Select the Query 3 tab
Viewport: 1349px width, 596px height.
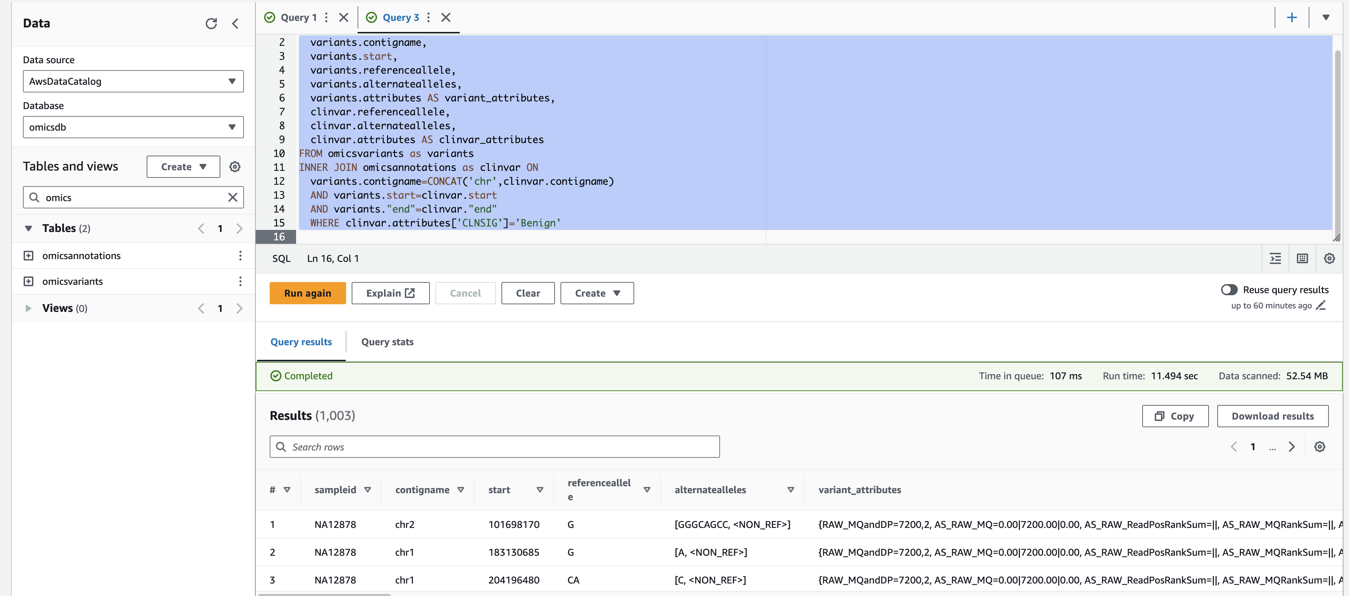(401, 17)
